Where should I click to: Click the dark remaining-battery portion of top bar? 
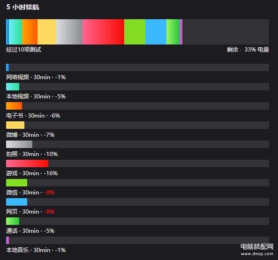point(225,32)
